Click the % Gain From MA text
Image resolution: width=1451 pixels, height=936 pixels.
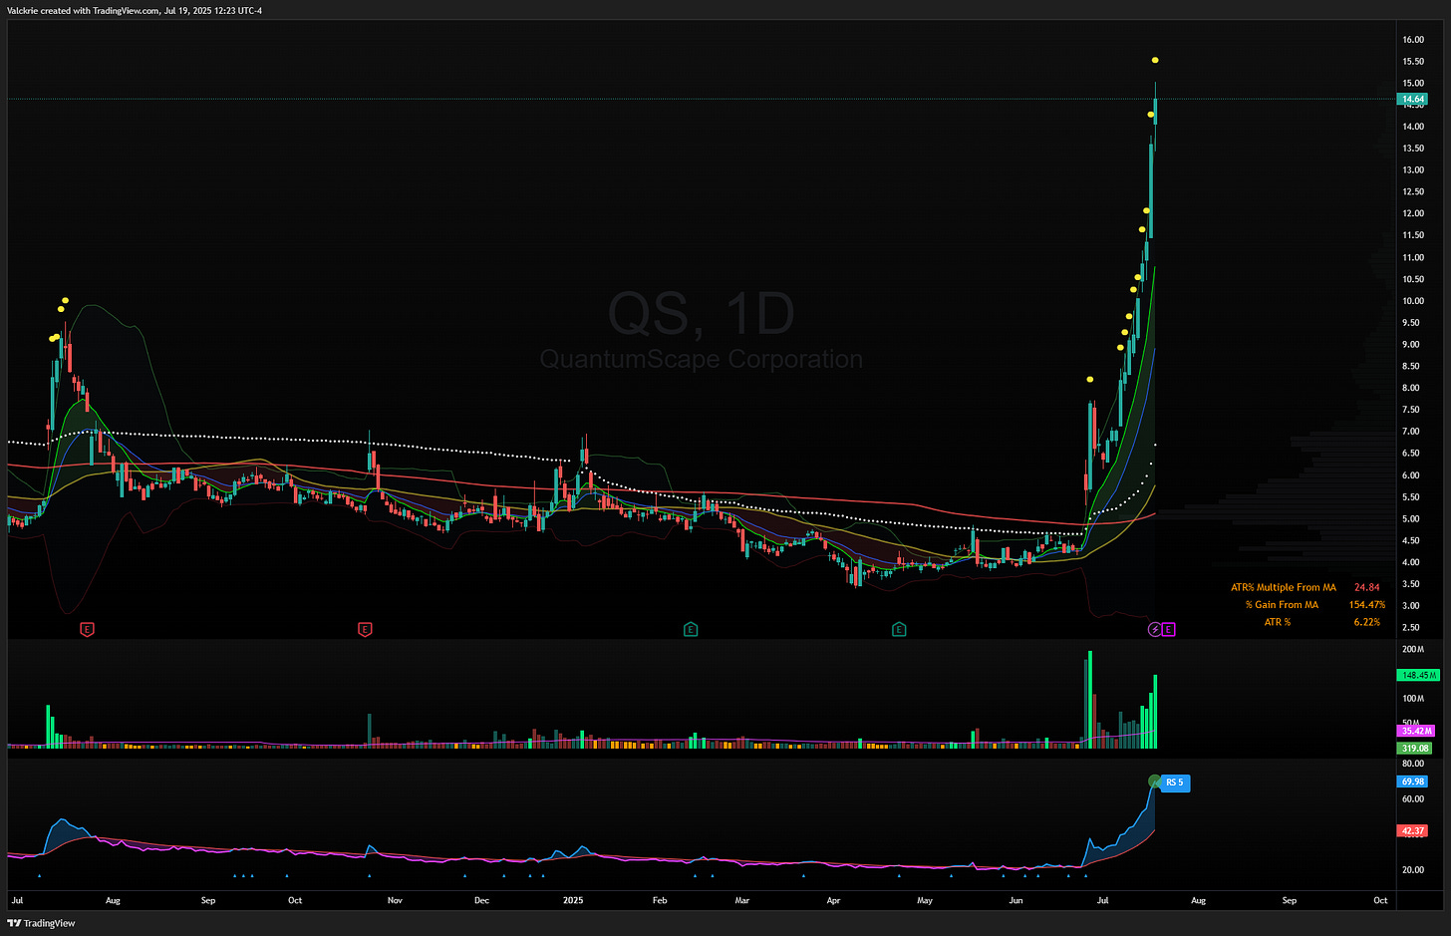(1282, 605)
